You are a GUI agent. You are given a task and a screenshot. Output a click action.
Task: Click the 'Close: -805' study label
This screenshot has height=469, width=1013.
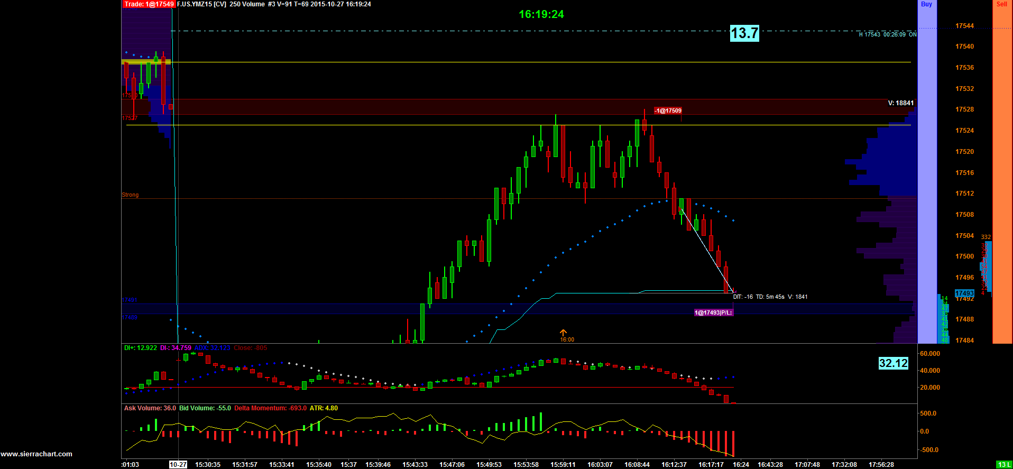point(251,348)
